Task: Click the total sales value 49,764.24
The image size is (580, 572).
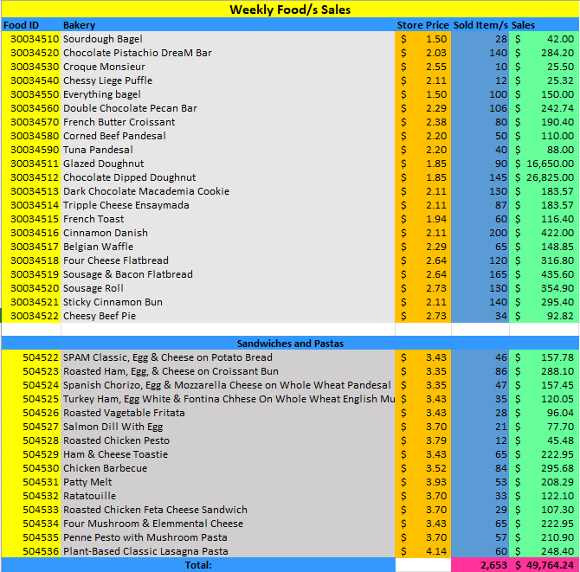Action: [544, 565]
